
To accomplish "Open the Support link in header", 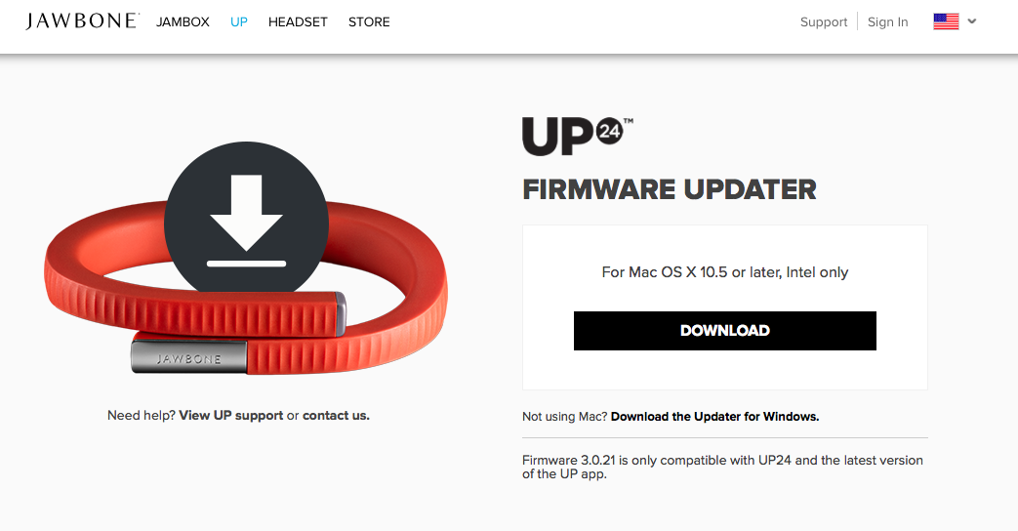I will (x=823, y=22).
